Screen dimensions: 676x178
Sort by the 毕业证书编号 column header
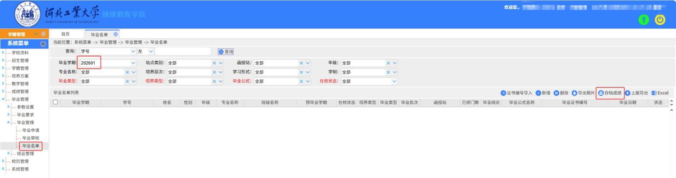click(x=574, y=102)
